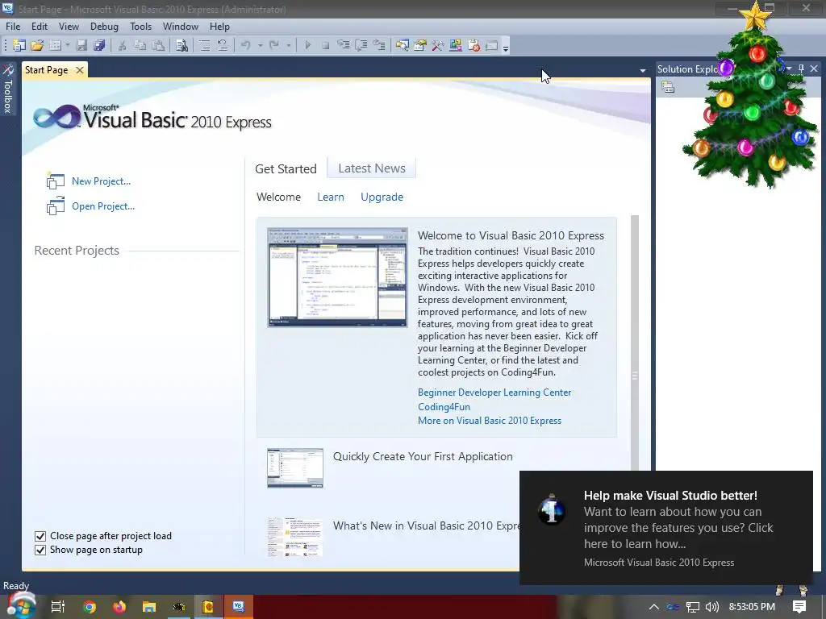Click Help make Visual Studio better notification
Screen dimensions: 826x619
(x=665, y=527)
